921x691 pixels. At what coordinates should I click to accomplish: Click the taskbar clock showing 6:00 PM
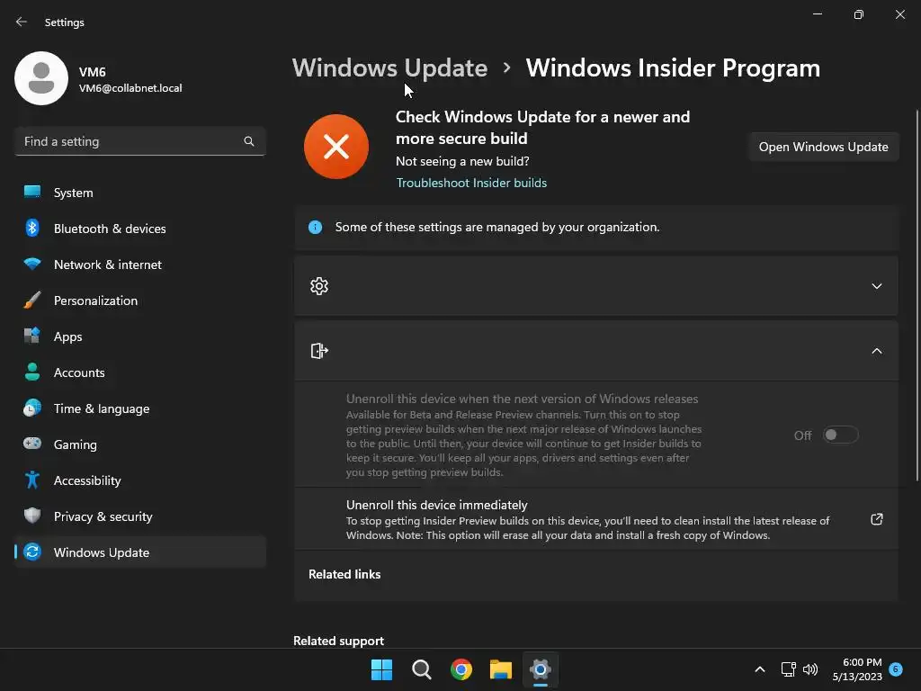pyautogui.click(x=857, y=669)
